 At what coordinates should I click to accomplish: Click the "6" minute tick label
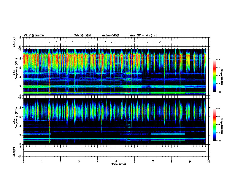tap(135, 161)
